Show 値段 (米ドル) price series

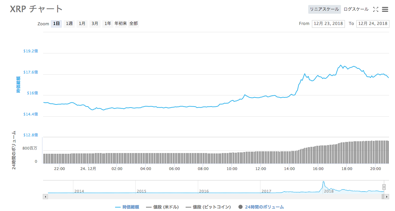162,207
